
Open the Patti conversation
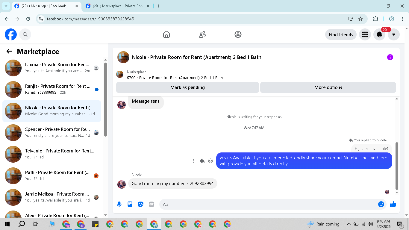51,176
